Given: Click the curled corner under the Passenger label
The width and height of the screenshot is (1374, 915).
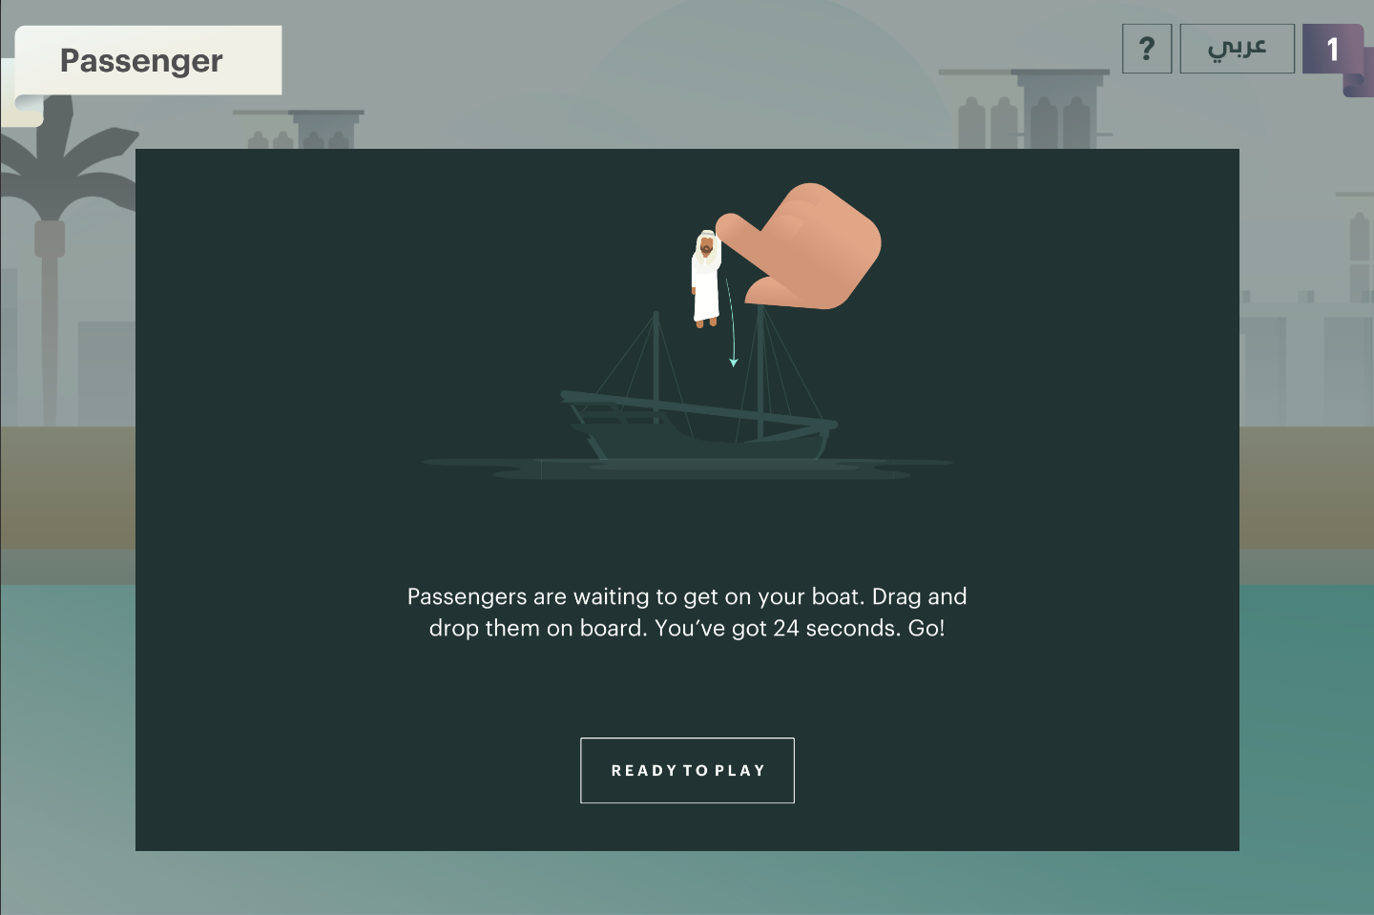Looking at the screenshot, I should tap(22, 110).
